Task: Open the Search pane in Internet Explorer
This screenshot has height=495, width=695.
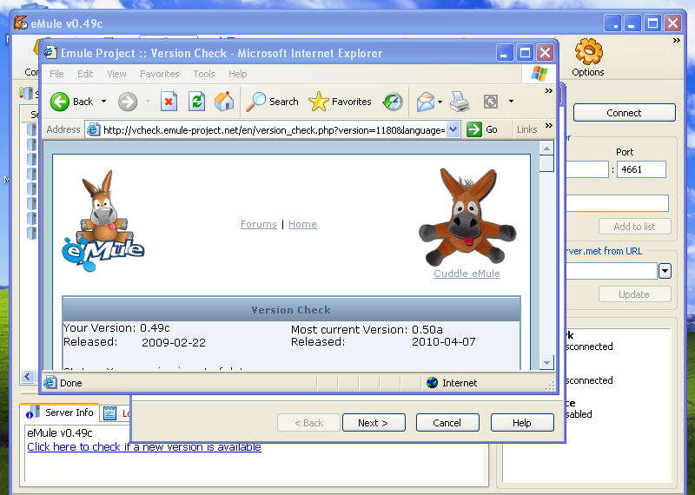Action: coord(272,102)
